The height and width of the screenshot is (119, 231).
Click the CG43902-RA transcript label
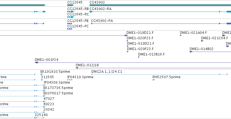click(100, 9)
